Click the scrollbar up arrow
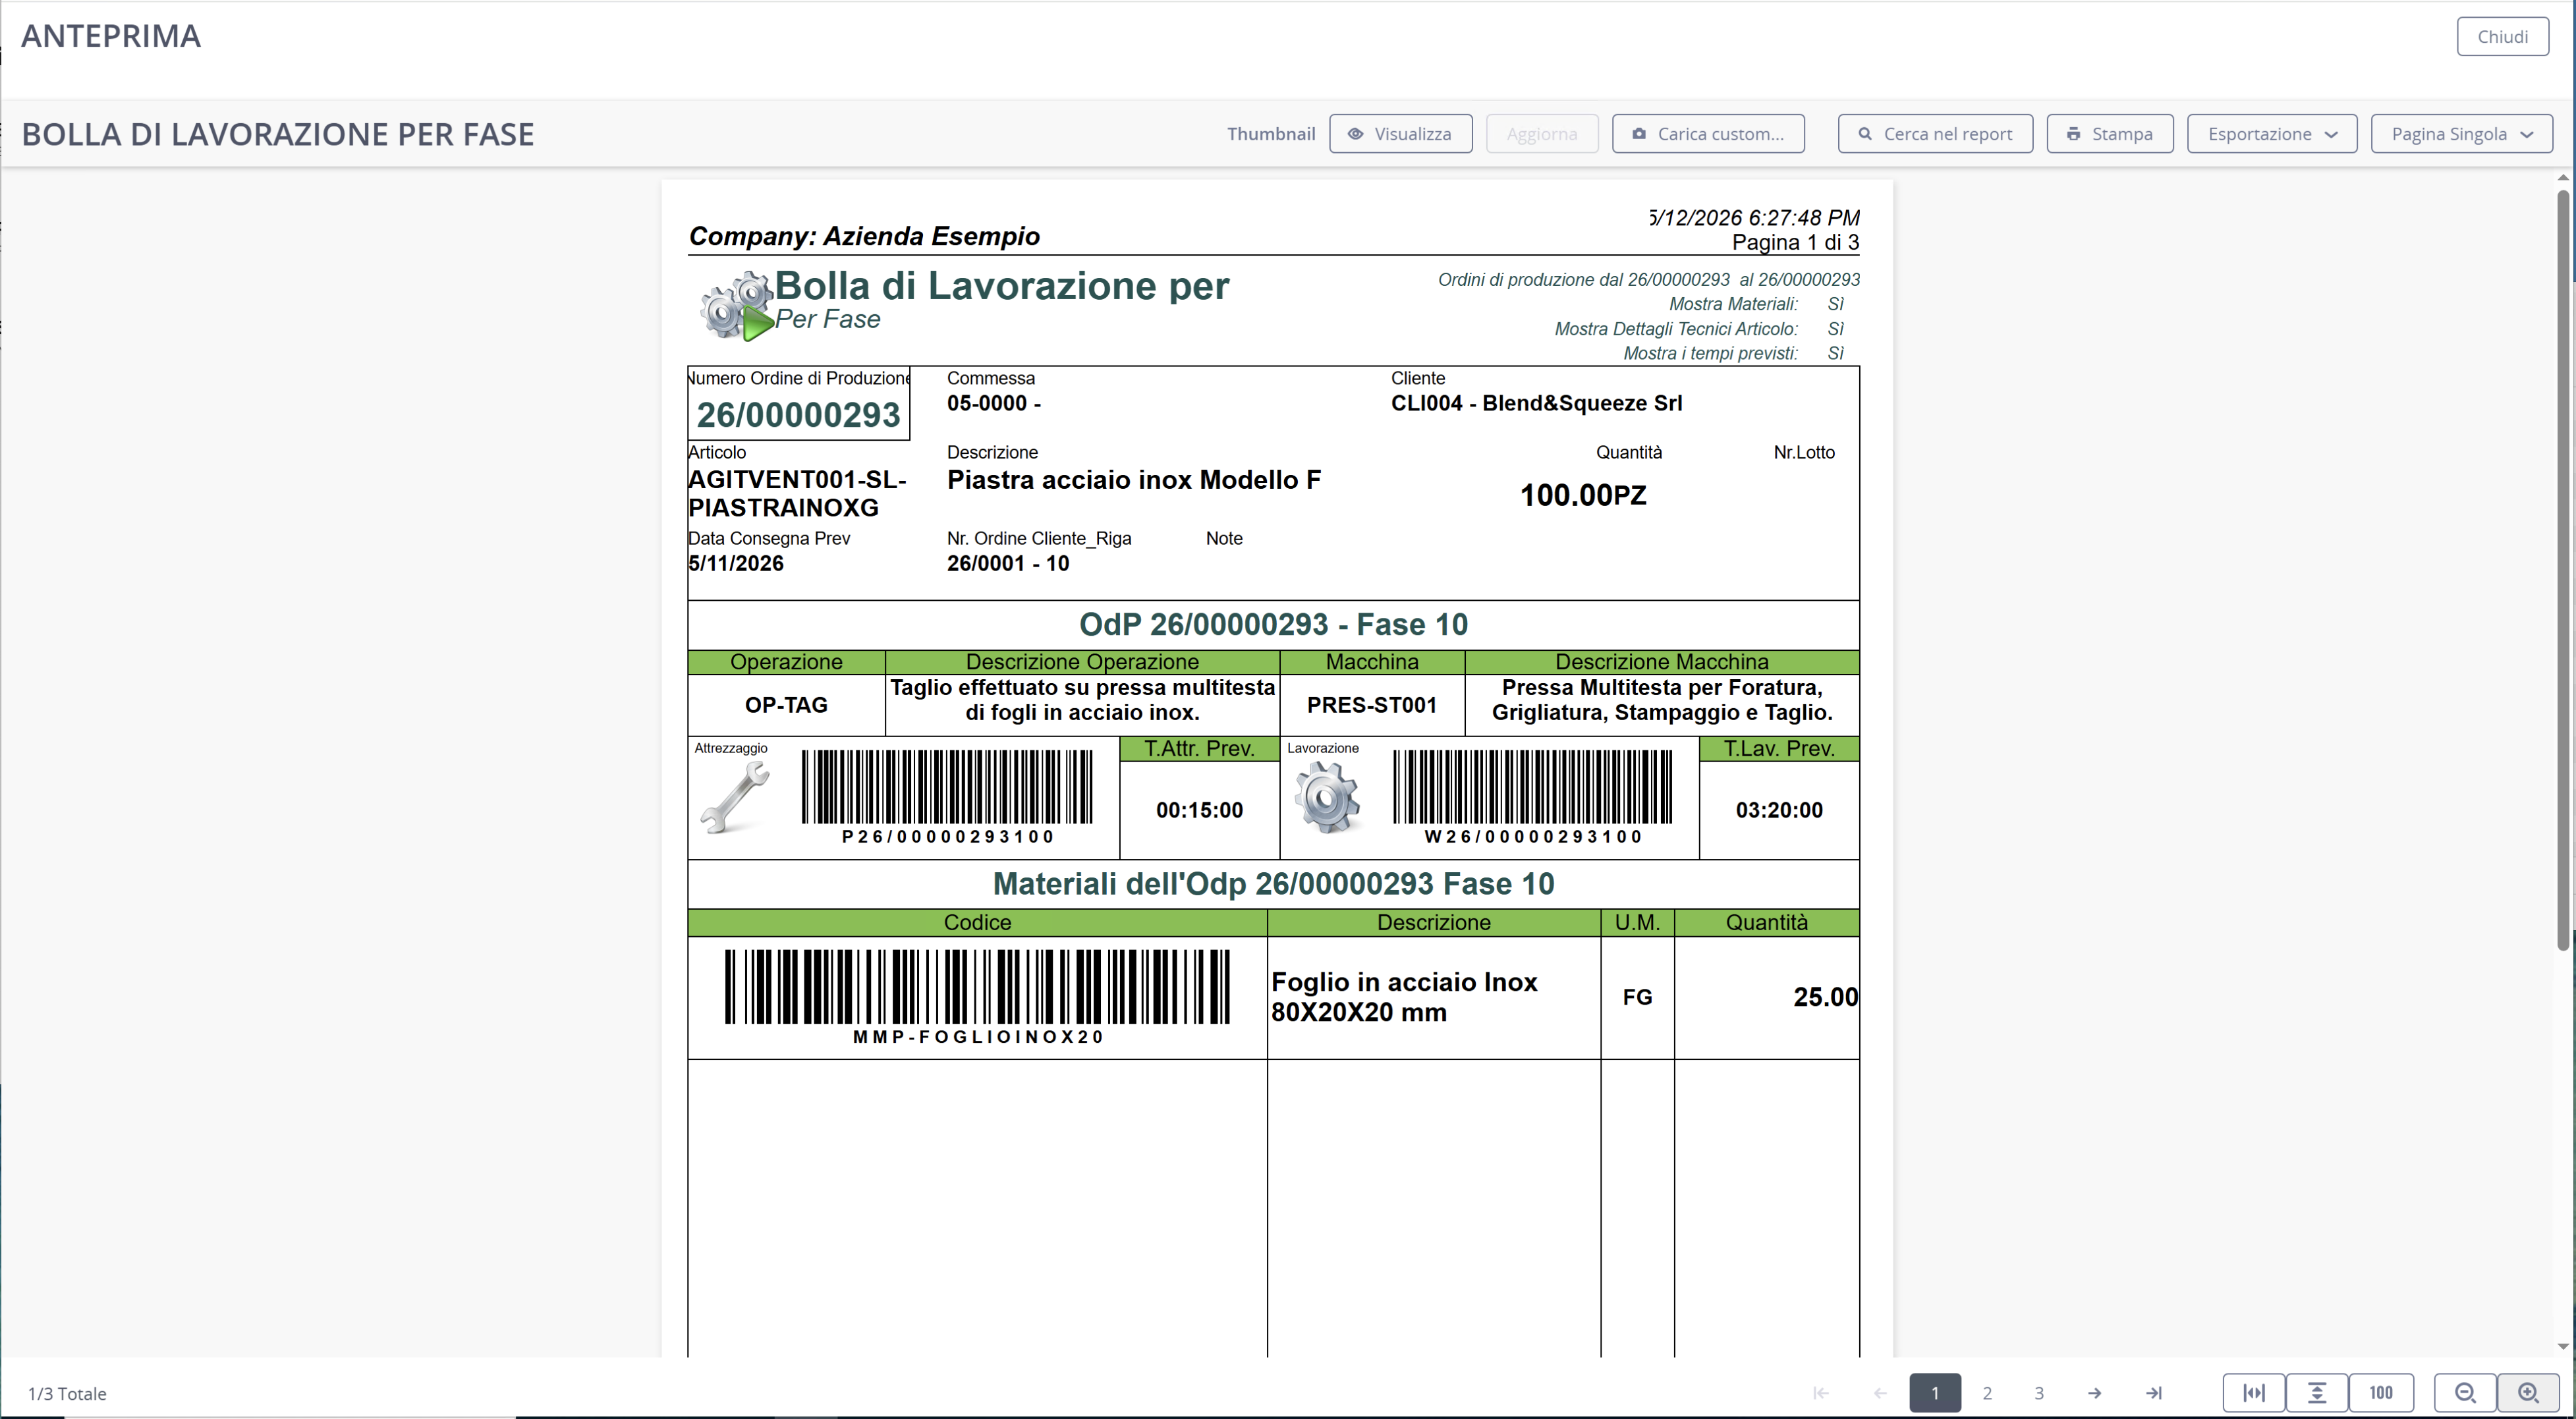Image resolution: width=2576 pixels, height=1419 pixels. tap(2563, 178)
